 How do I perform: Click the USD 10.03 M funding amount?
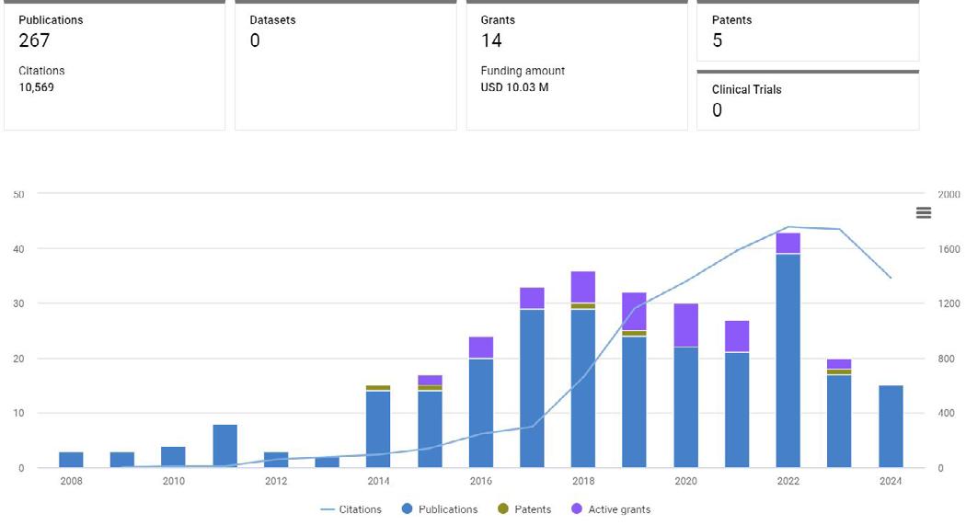(514, 88)
